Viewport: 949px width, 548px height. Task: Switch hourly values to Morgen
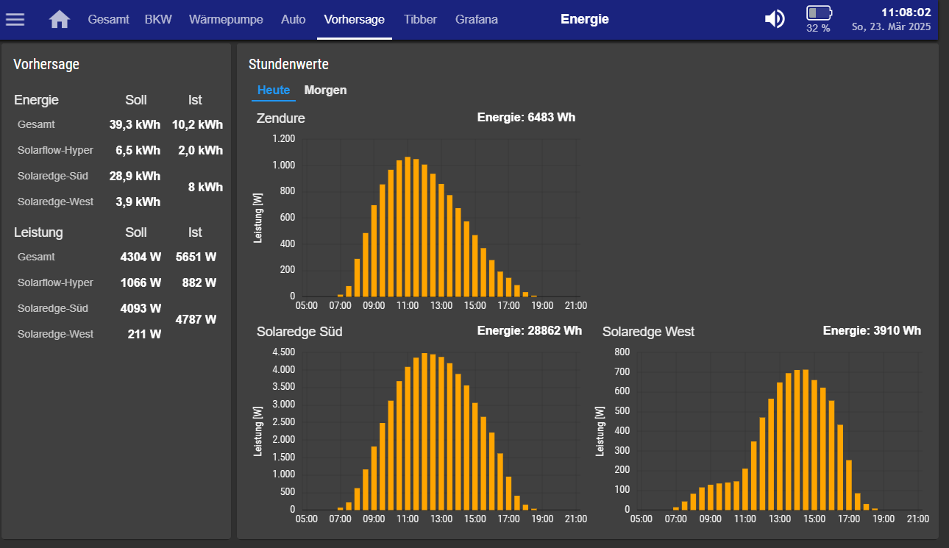325,90
